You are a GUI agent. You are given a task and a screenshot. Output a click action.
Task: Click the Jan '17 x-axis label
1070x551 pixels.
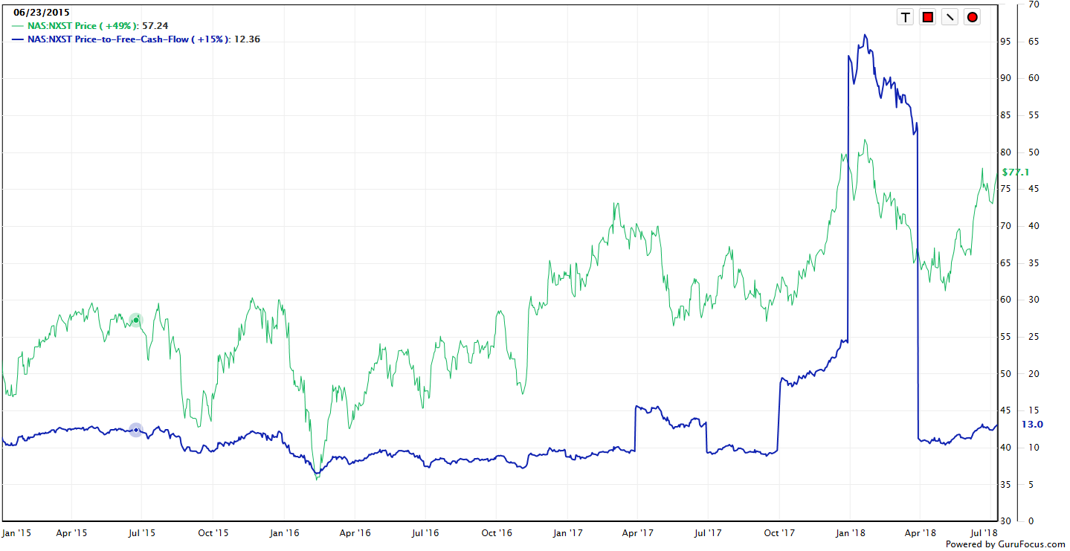click(x=567, y=532)
